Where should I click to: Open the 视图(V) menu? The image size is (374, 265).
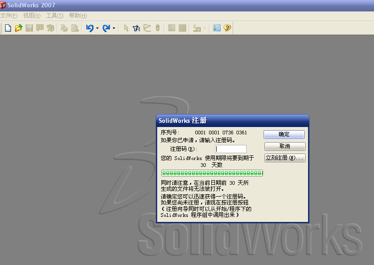pyautogui.click(x=32, y=16)
